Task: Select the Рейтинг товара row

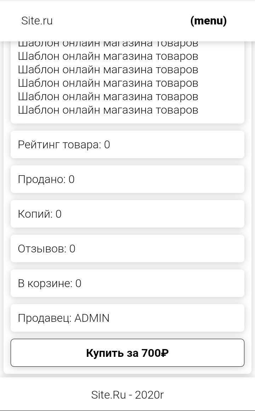Action: (127, 144)
